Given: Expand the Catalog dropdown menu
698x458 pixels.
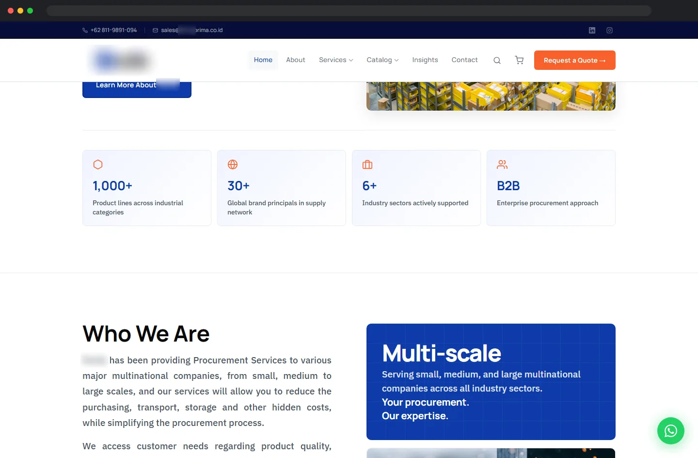Looking at the screenshot, I should [382, 60].
